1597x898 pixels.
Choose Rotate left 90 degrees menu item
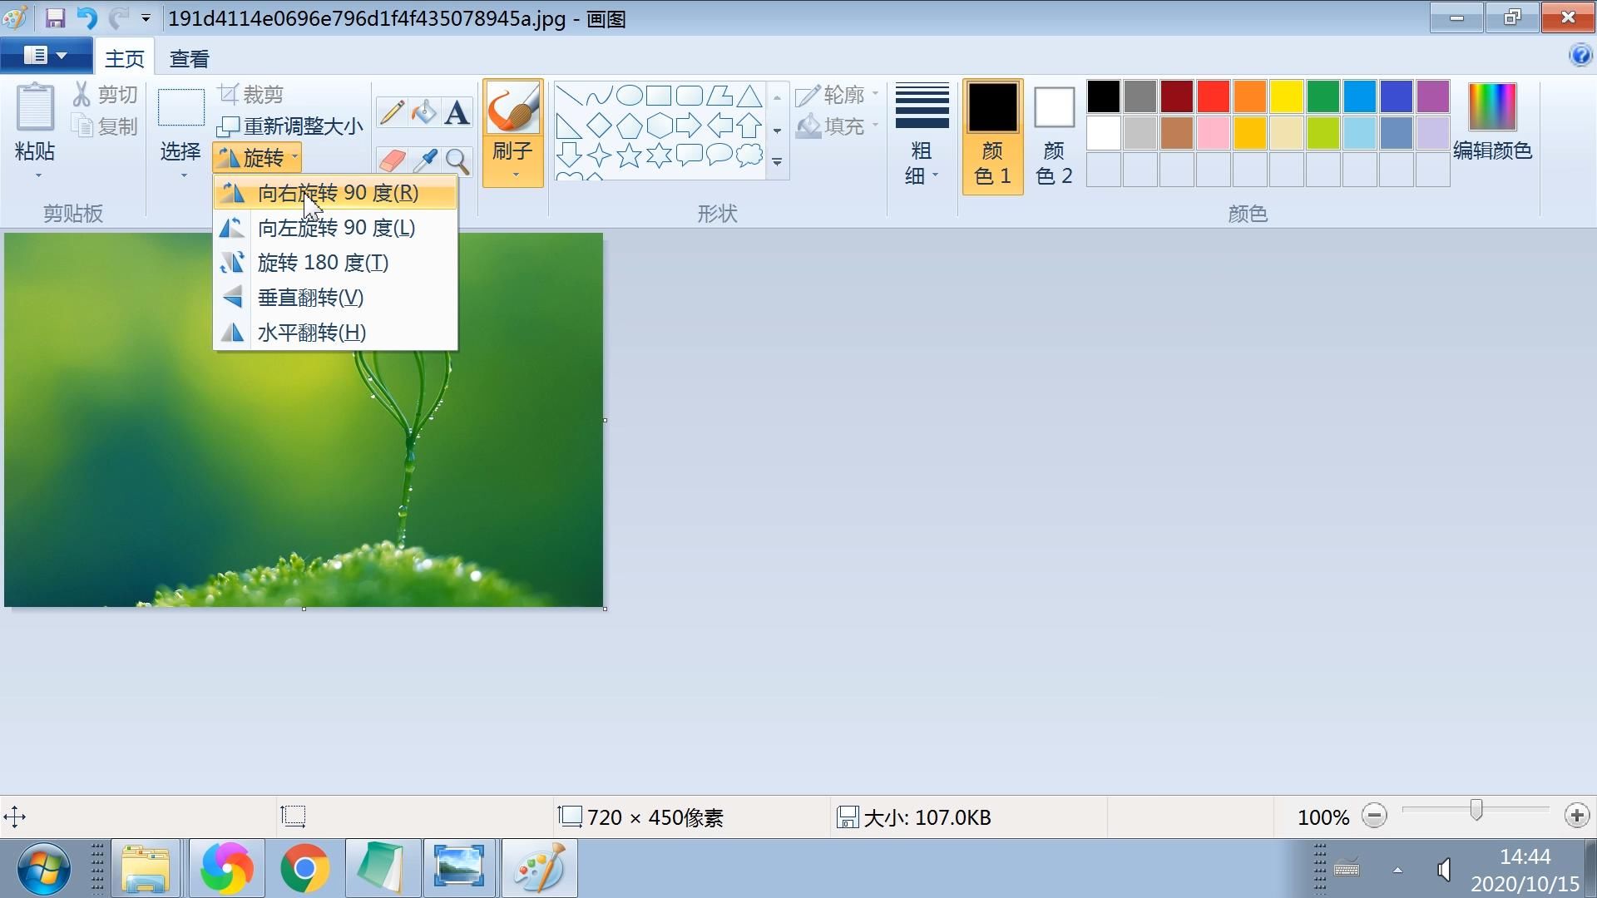pos(335,228)
